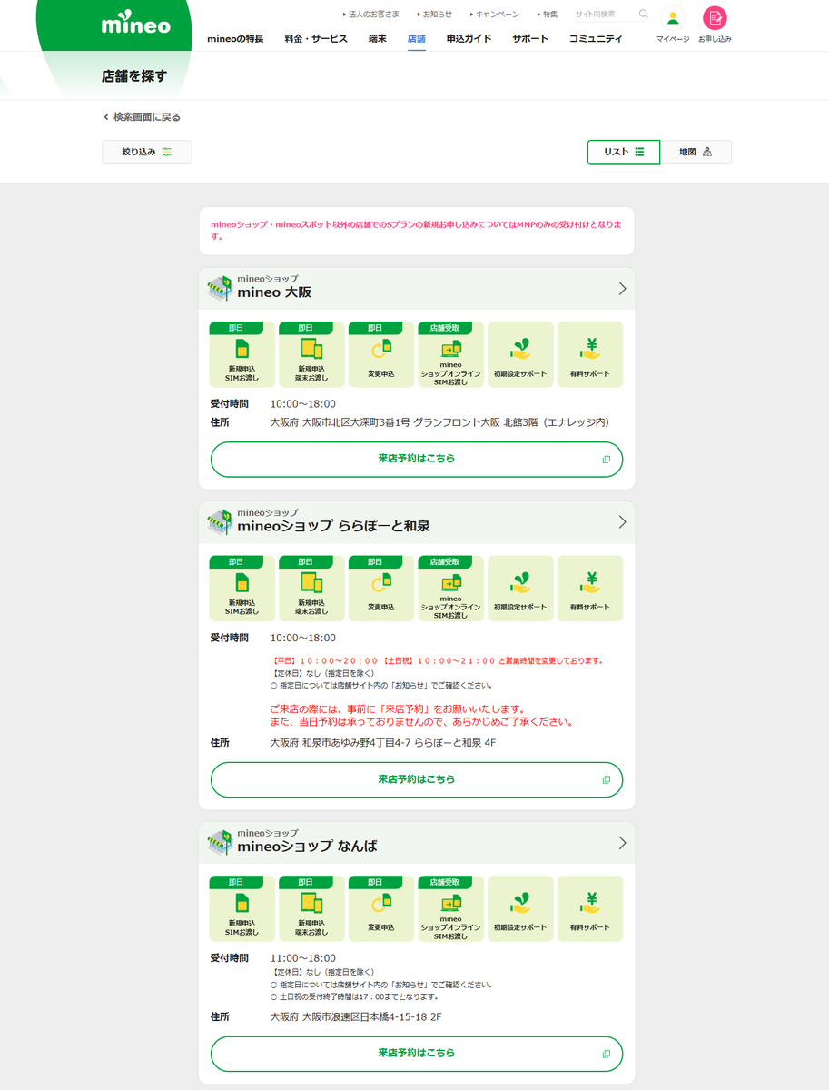829x1090 pixels.
Task: Click shop building icon beside ららぽーと和泉
Action: [x=220, y=522]
